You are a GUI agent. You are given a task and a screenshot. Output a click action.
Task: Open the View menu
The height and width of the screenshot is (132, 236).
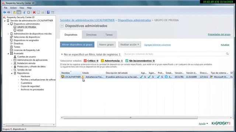[22, 8]
